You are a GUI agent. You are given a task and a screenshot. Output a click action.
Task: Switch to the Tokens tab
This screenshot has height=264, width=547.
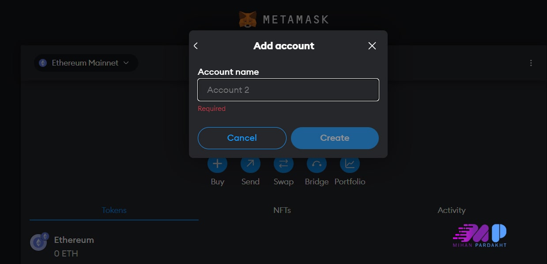pos(114,210)
